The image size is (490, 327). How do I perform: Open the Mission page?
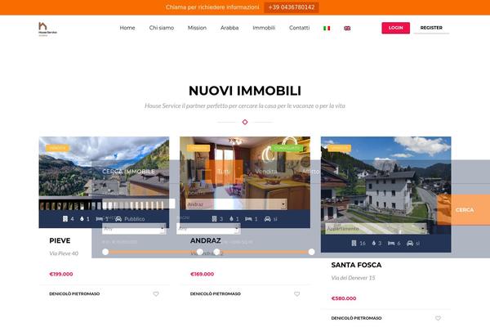[197, 28]
